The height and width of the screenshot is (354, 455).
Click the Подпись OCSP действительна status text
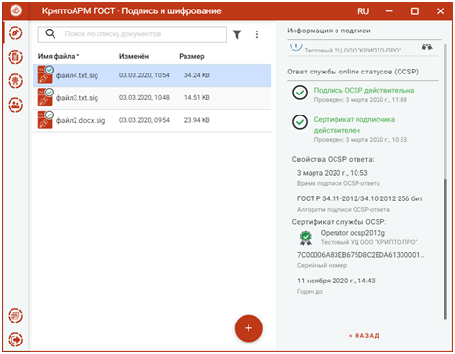[x=364, y=90]
